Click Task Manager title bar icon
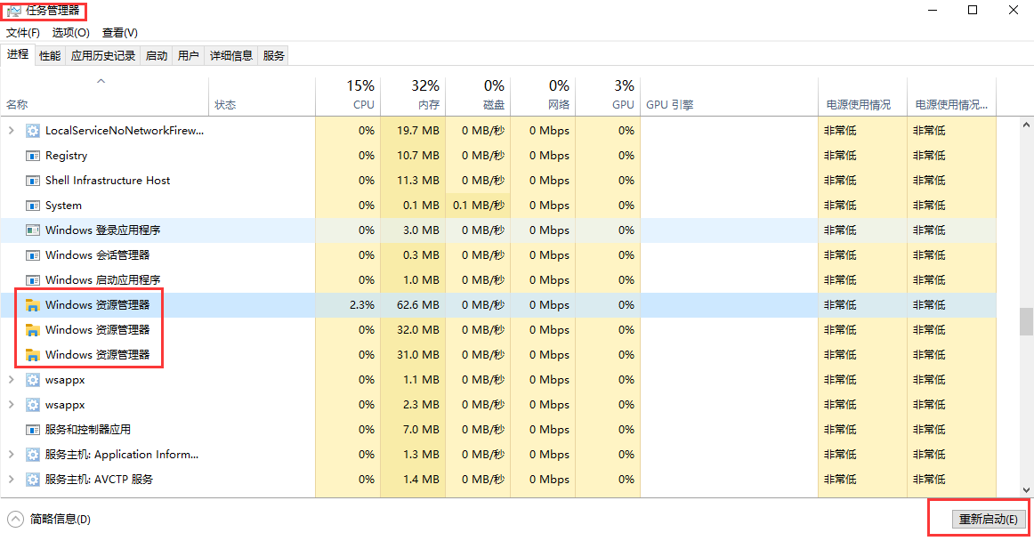Screen dimensions: 1034x541 tap(13, 11)
